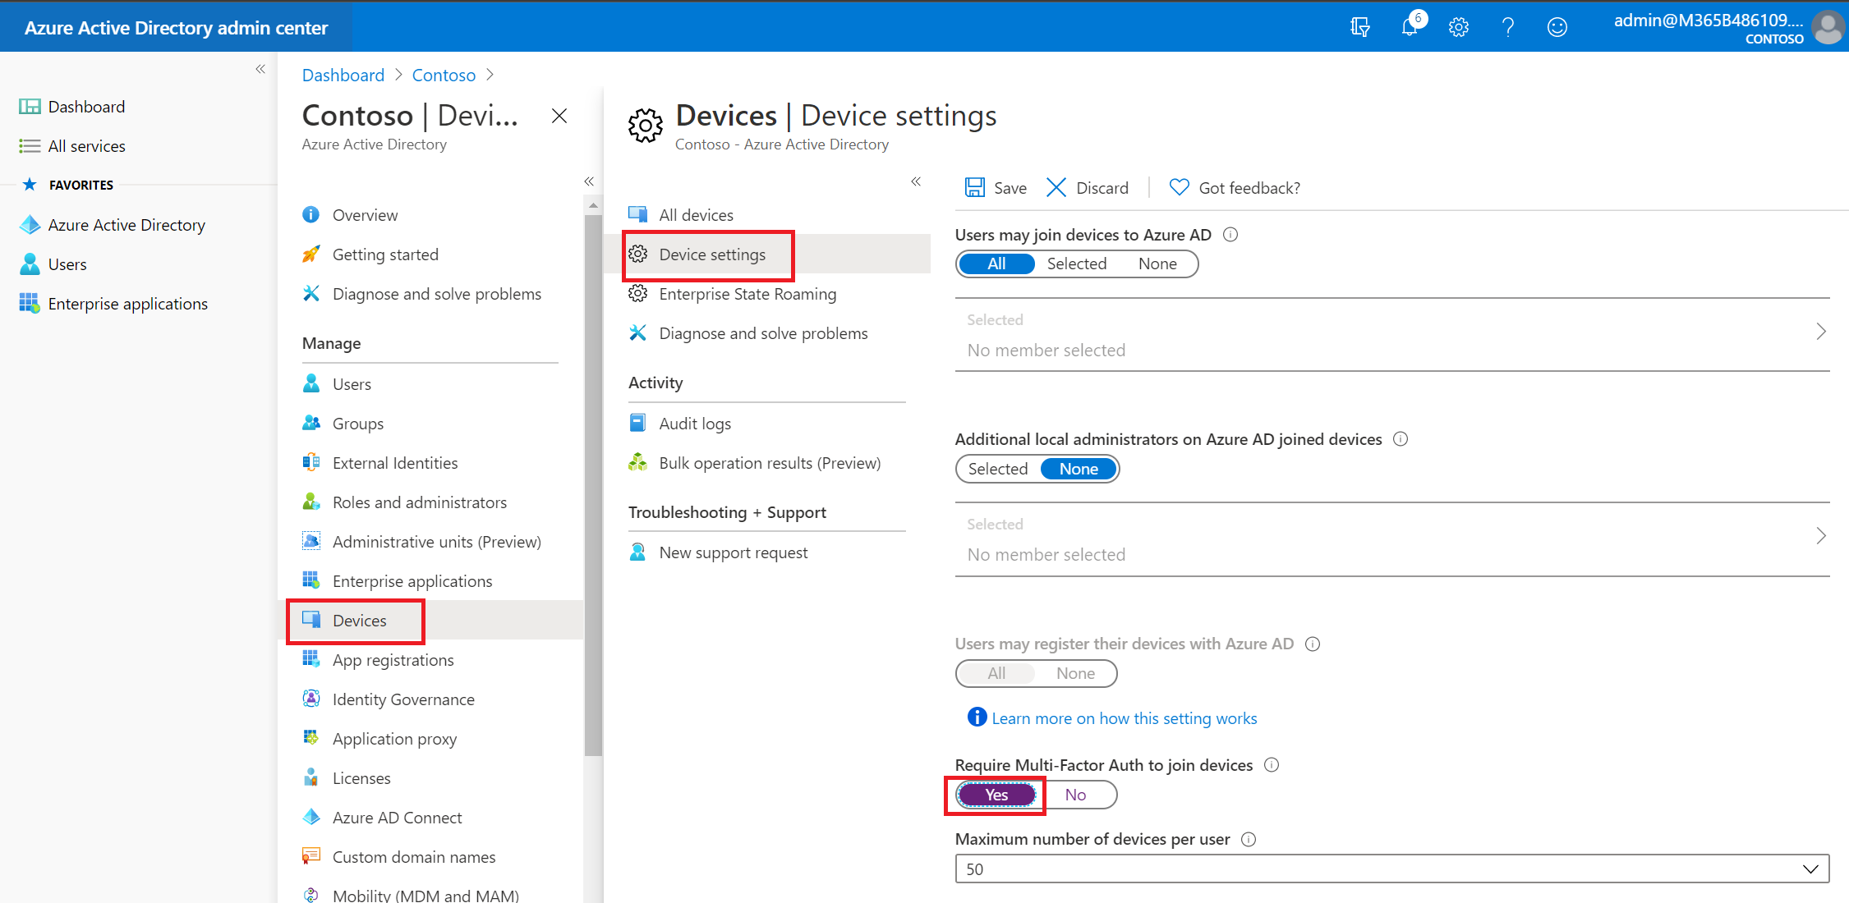The image size is (1849, 903).
Task: Click the Licenses icon
Action: click(310, 778)
